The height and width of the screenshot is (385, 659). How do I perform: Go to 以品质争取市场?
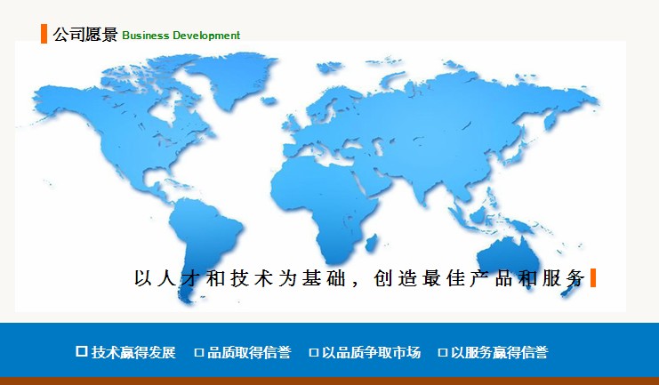371,352
